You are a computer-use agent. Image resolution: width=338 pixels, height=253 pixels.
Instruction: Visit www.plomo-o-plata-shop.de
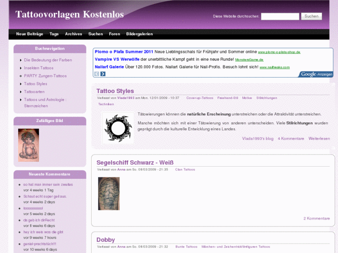tap(279, 52)
